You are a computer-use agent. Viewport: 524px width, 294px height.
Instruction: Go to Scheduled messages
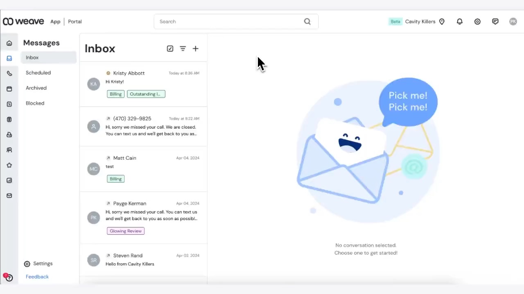click(38, 73)
